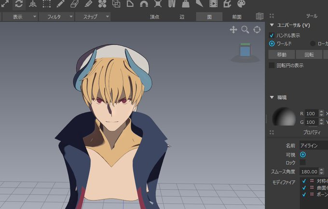Click the スムース角度 stepper arrows
Image resolution: width=328 pixels, height=209 pixels.
pos(321,171)
